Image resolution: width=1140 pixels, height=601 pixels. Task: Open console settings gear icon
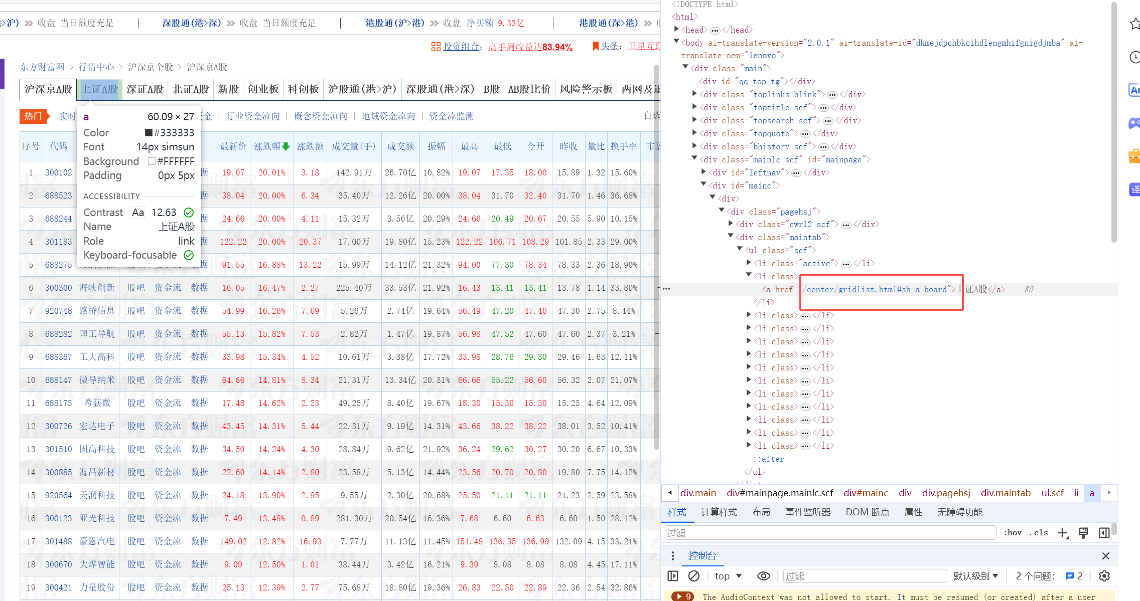tap(1104, 576)
